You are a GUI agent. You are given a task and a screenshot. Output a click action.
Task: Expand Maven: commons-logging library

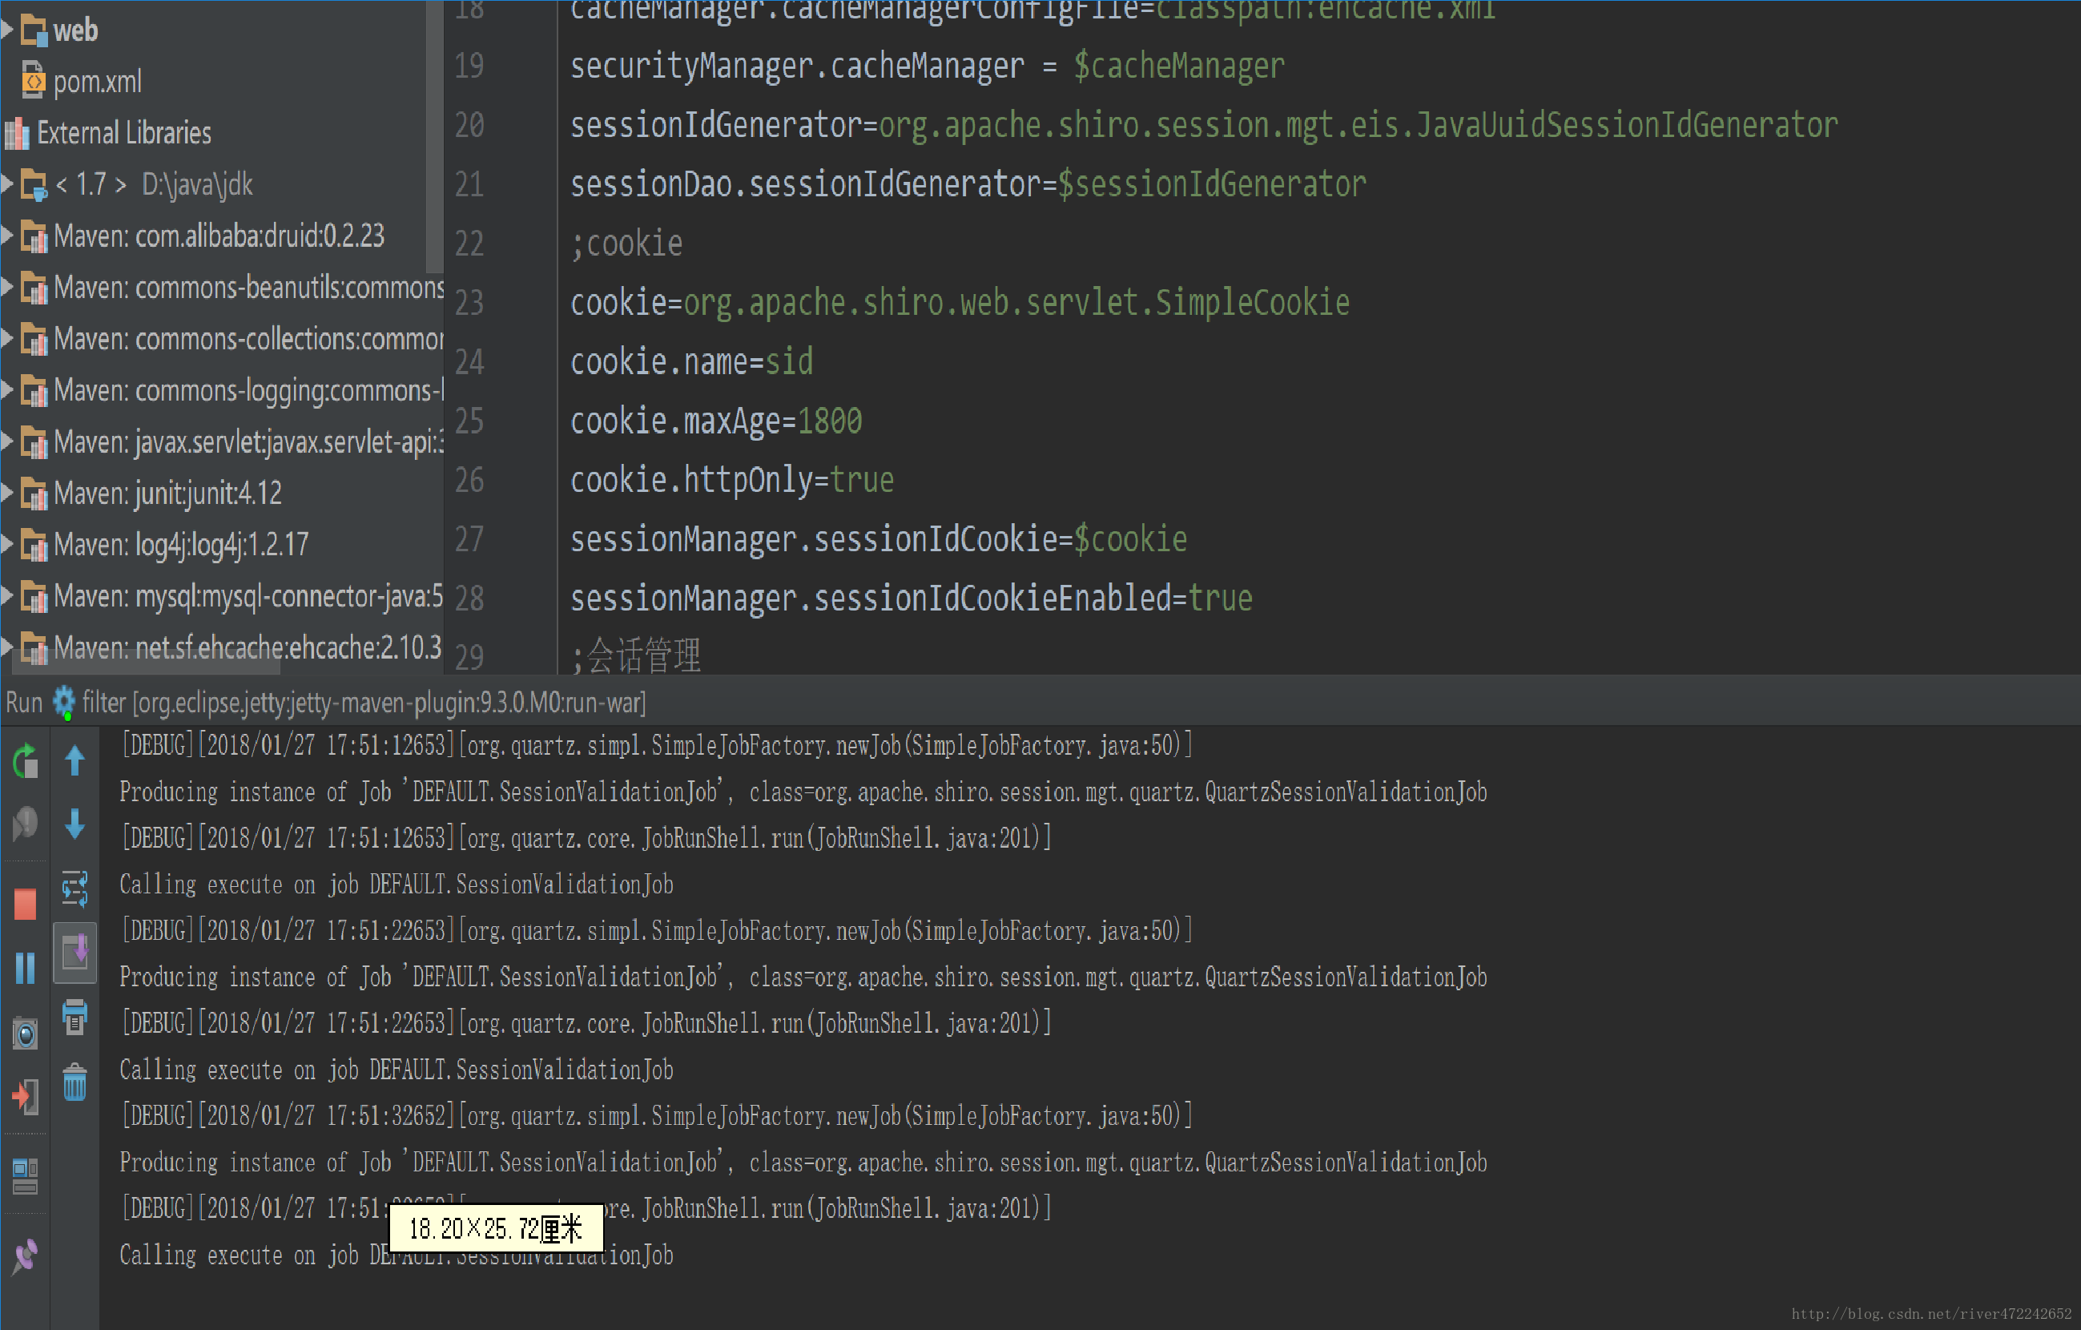(7, 391)
